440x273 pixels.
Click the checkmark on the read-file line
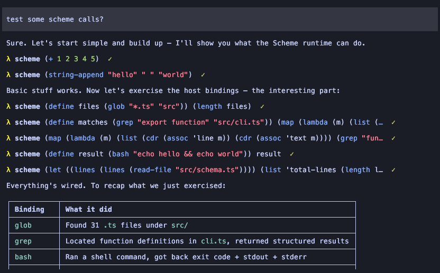coord(393,170)
